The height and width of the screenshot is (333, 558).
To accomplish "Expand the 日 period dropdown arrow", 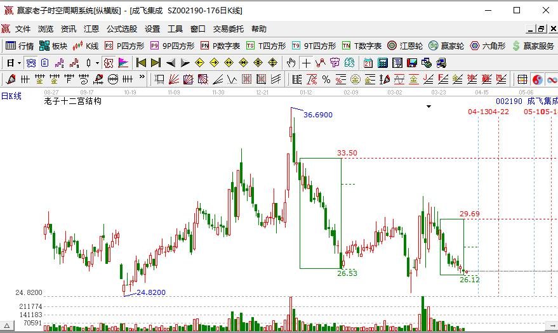I will (x=19, y=63).
